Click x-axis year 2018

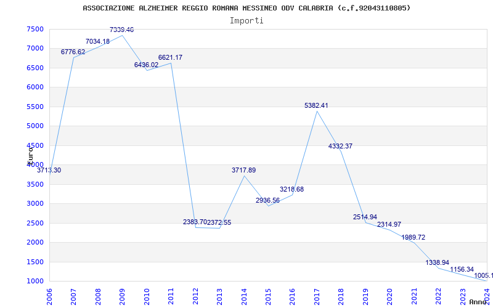click(341, 297)
